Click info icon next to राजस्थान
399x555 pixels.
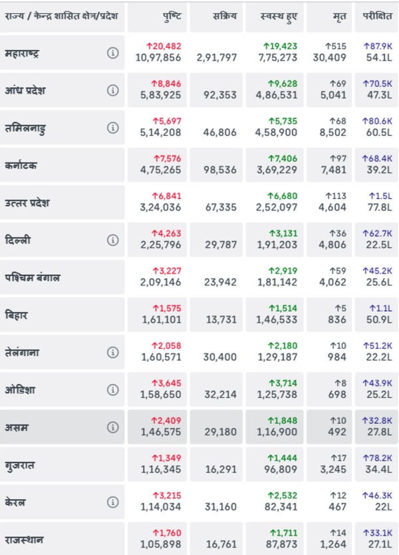tap(112, 539)
